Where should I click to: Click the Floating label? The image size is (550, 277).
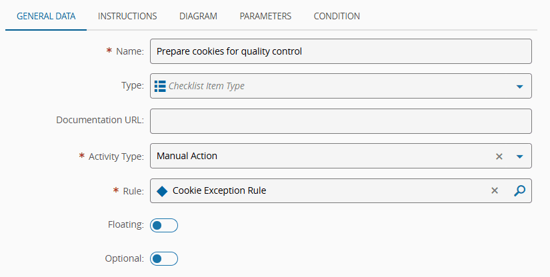125,225
